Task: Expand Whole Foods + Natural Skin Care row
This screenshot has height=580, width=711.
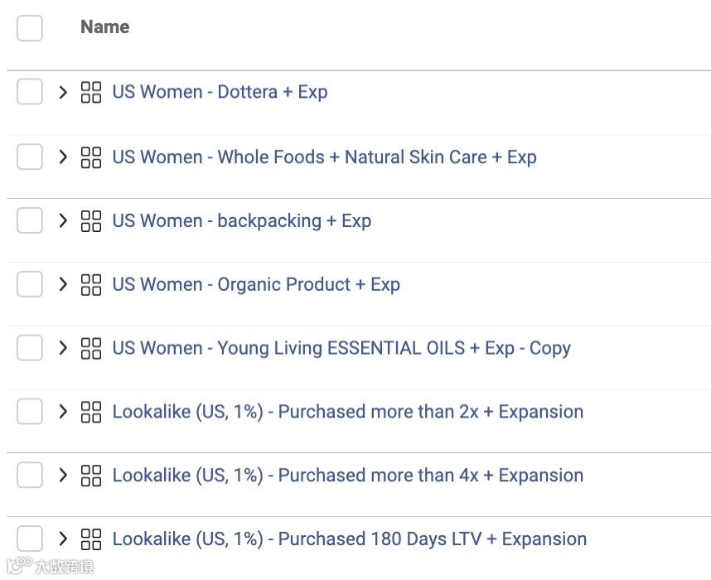Action: tap(63, 157)
